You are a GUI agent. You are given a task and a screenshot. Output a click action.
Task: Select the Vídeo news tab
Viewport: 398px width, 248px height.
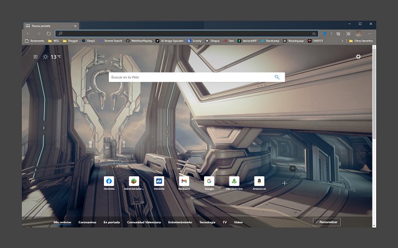pos(238,222)
